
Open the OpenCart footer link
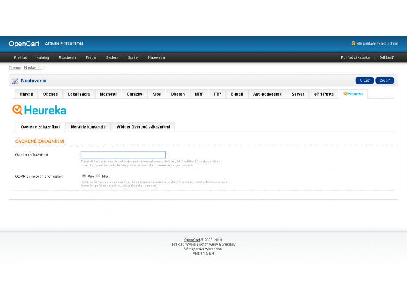192,240
